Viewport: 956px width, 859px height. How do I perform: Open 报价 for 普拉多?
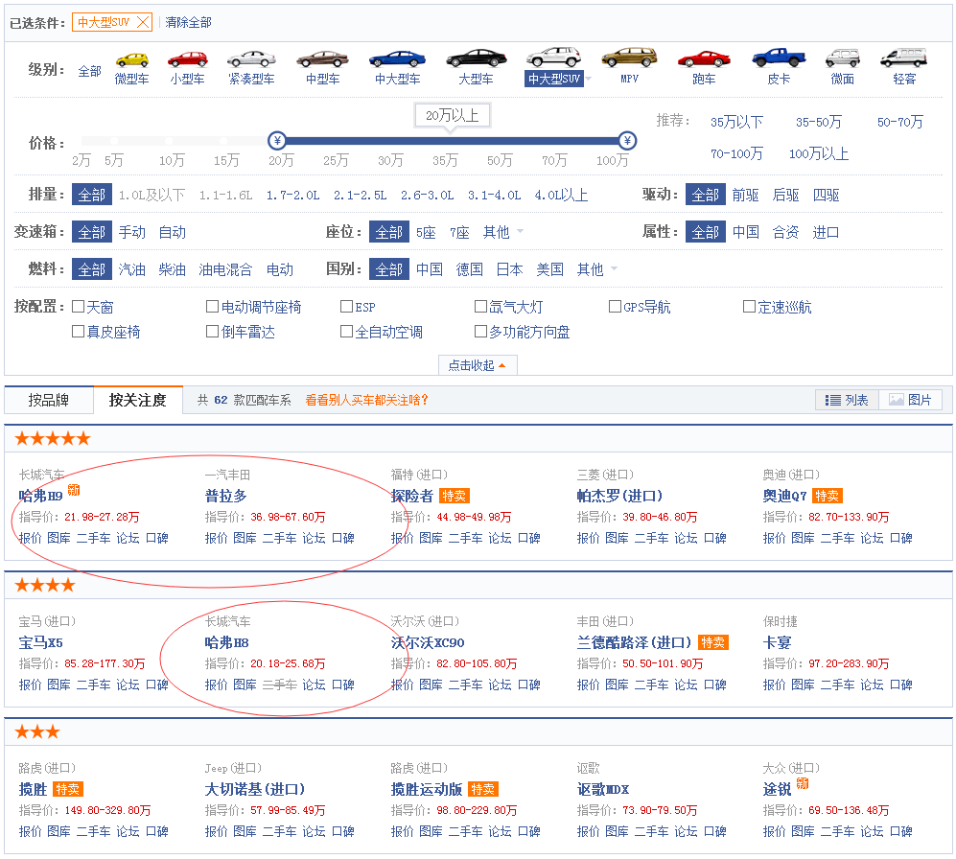tap(217, 538)
